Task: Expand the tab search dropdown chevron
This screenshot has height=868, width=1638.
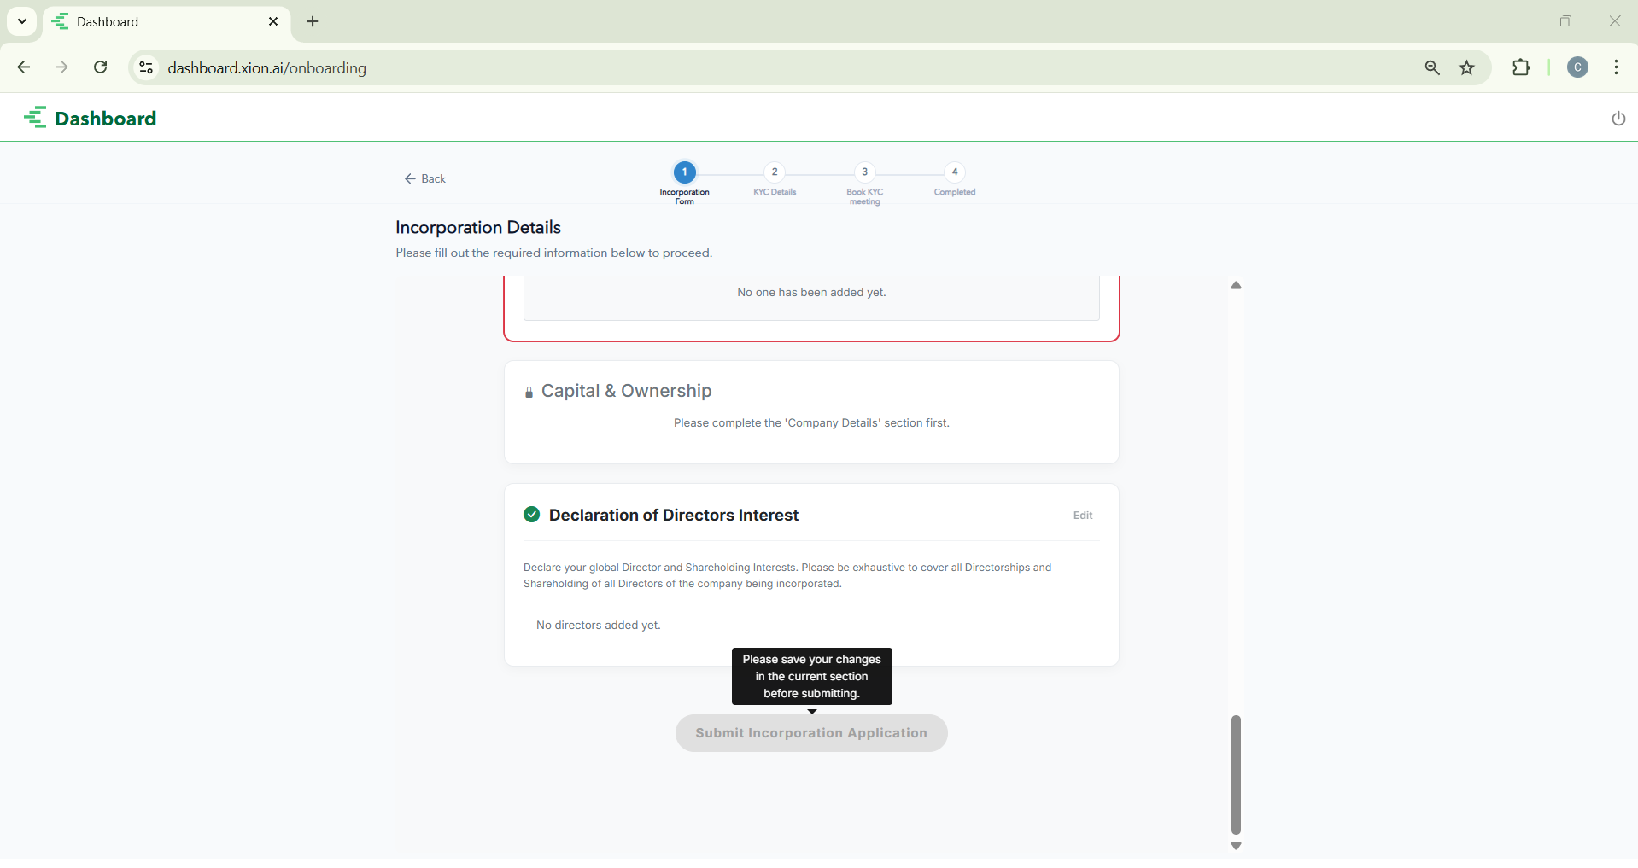Action: (22, 21)
